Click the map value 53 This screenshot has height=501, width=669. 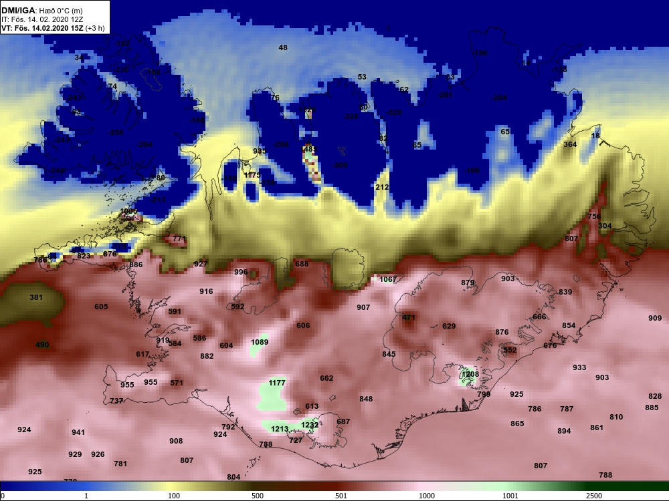click(362, 77)
